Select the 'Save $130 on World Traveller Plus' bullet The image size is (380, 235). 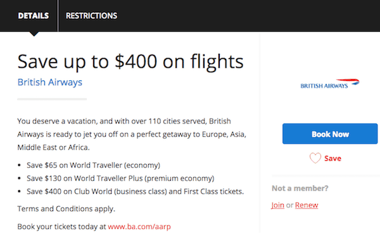120,179
